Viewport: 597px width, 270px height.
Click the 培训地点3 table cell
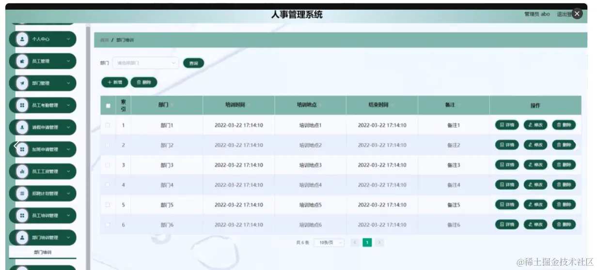310,165
